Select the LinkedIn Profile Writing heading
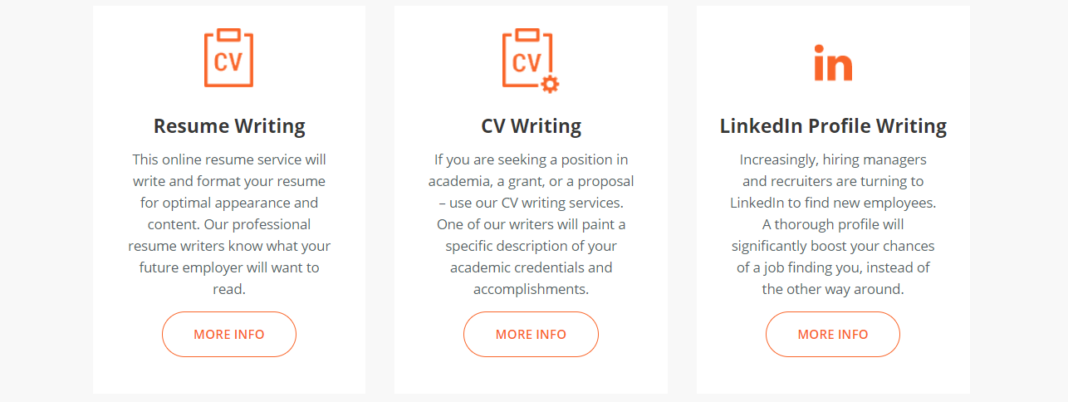 coord(833,126)
